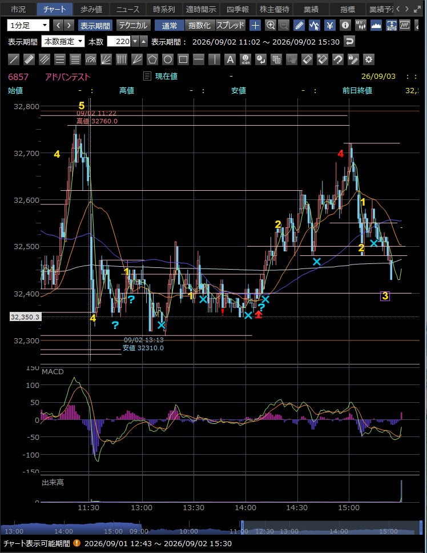
Task: Click the 本数 input field showing 220
Action: (x=119, y=42)
